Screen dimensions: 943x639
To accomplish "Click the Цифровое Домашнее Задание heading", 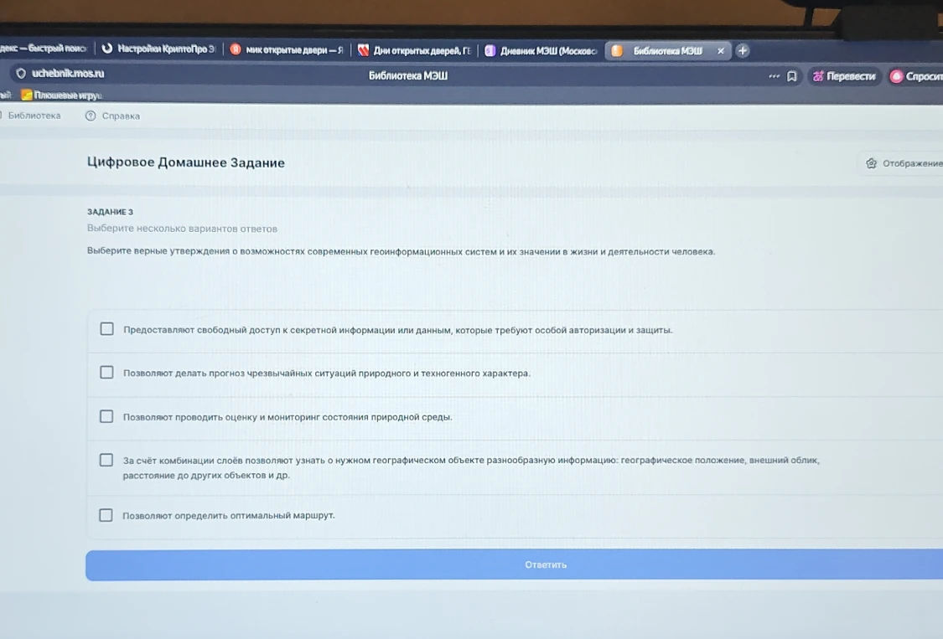I will (186, 162).
